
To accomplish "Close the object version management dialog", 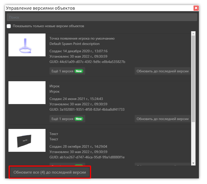I will click(x=196, y=8).
